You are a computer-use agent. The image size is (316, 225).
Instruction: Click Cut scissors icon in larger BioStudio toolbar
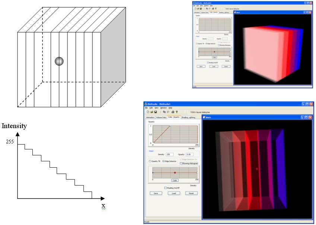tap(160, 112)
